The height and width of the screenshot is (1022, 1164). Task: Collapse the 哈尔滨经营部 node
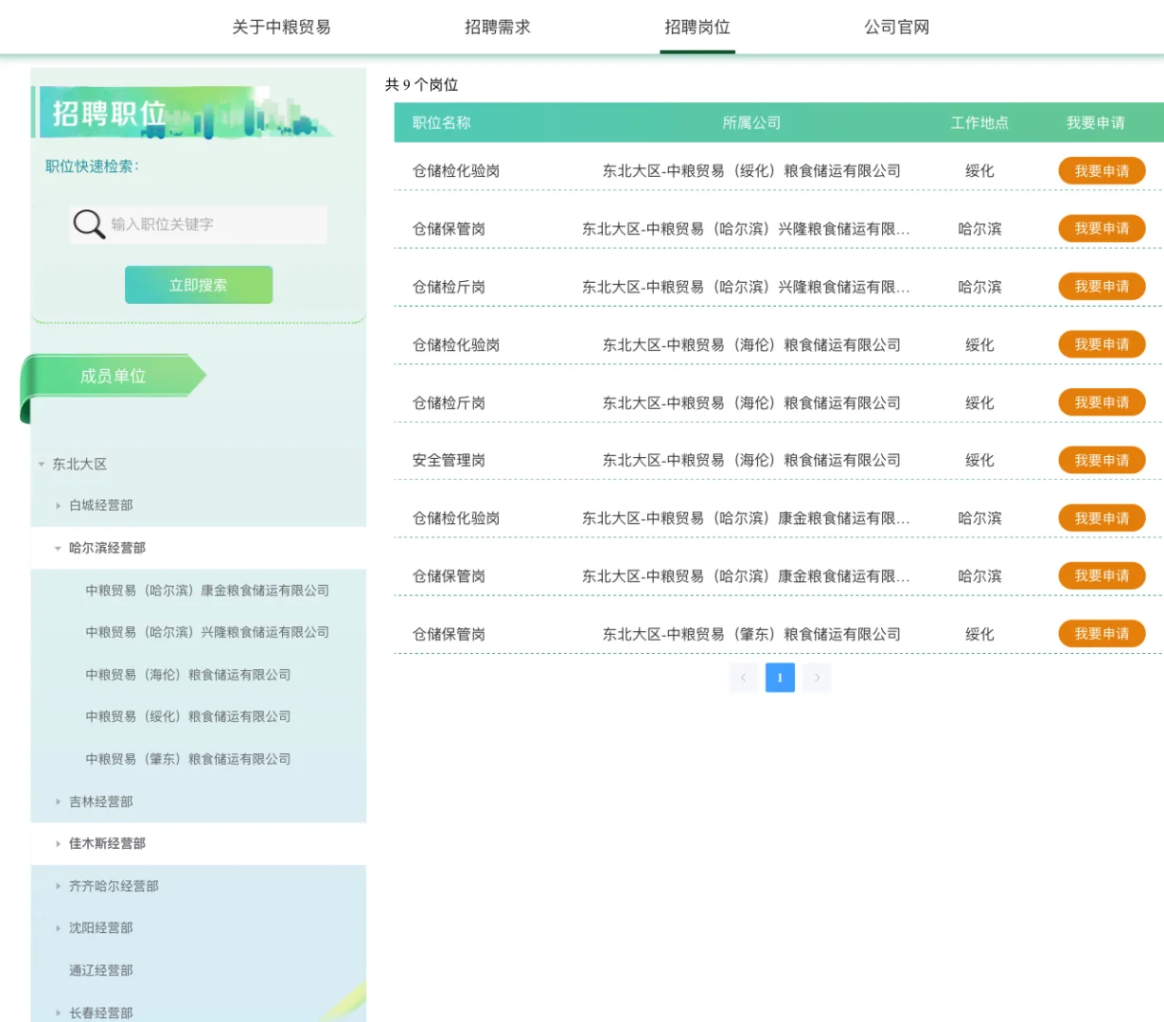click(x=58, y=548)
